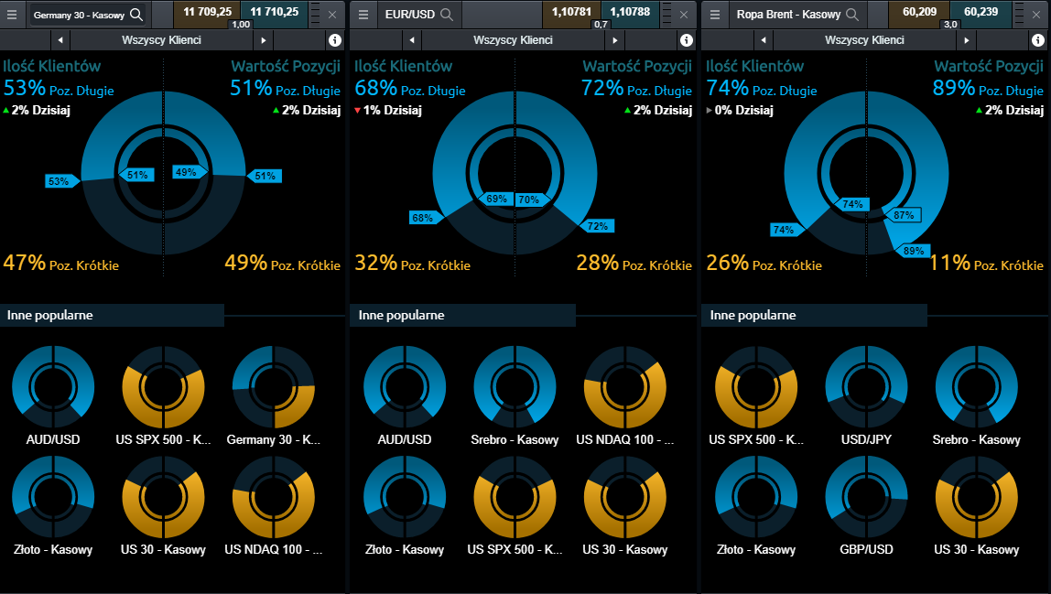Open the USD/JPY sentiment chart thumbnail
This screenshot has width=1051, height=594.
pos(866,388)
